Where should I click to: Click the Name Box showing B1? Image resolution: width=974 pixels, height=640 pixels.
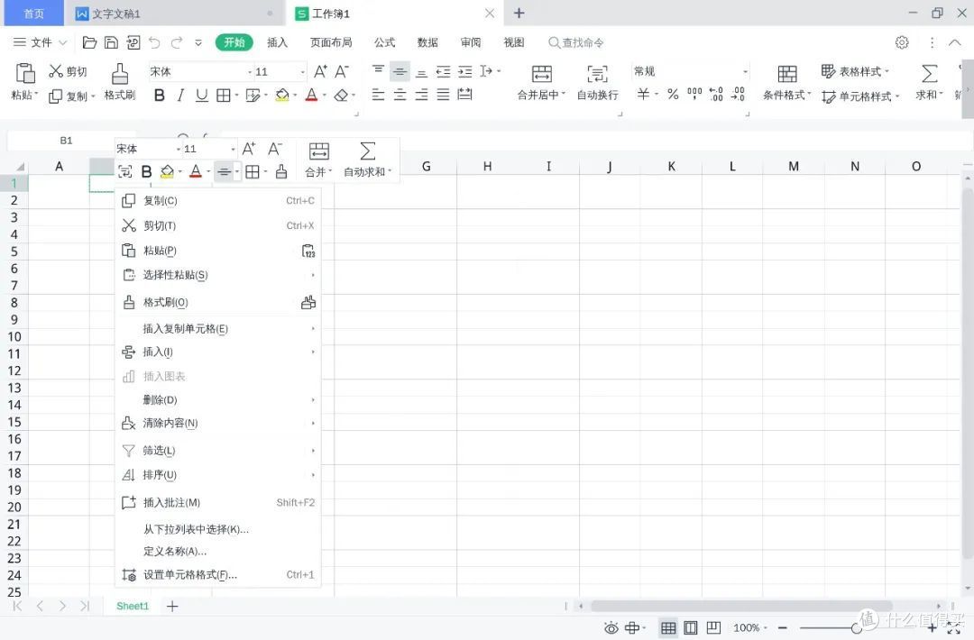pyautogui.click(x=66, y=141)
